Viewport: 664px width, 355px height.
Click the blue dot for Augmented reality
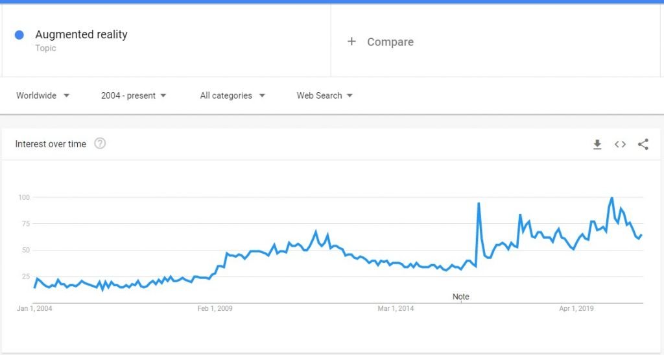click(19, 35)
